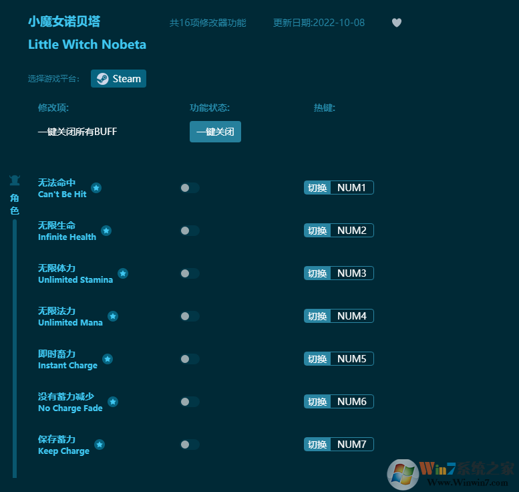The width and height of the screenshot is (519, 492).
Task: Click the vertical scrollbar under 角色
Action: pos(15,348)
